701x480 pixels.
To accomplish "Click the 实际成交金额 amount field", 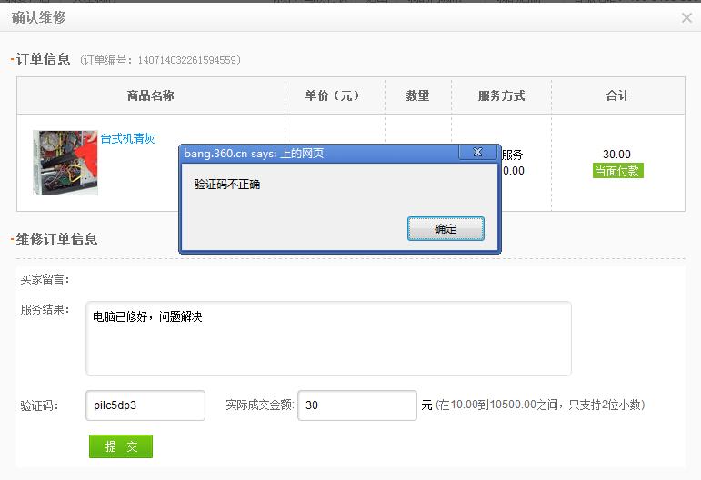I will tap(356, 405).
